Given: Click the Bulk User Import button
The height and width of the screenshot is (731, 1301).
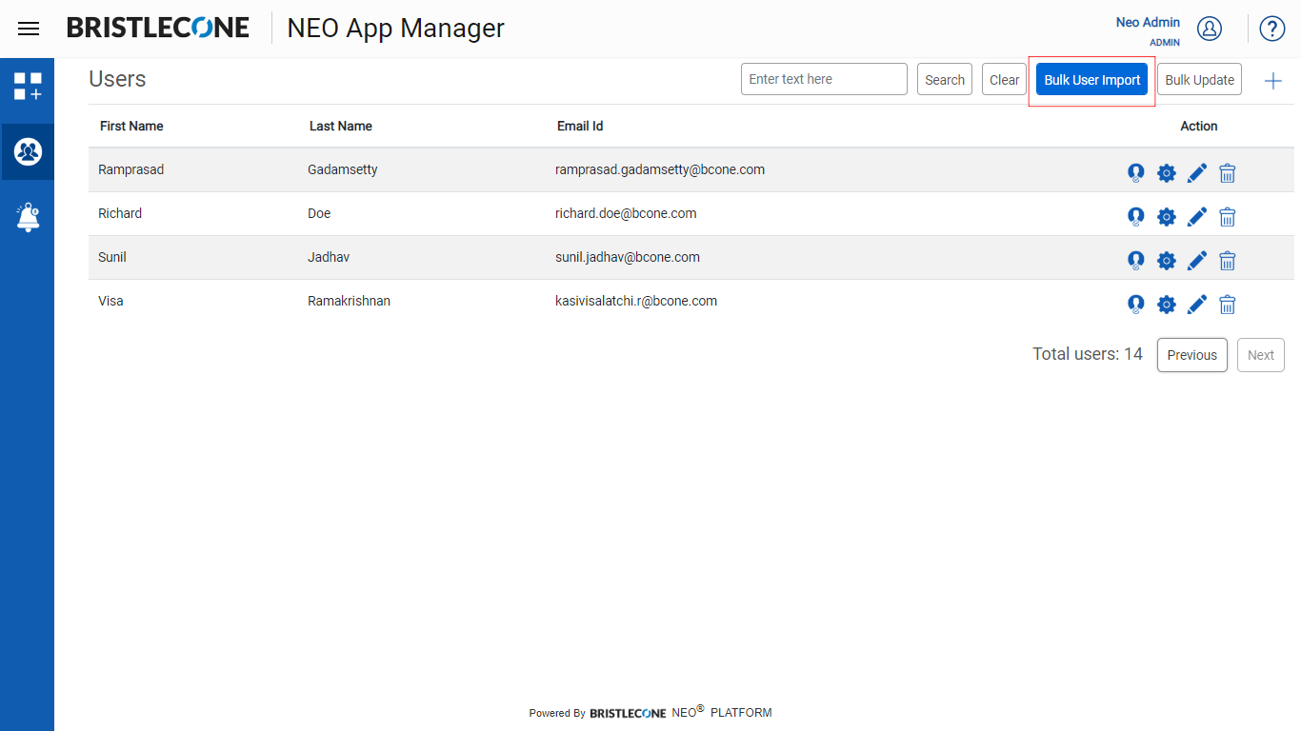Looking at the screenshot, I should (1091, 80).
